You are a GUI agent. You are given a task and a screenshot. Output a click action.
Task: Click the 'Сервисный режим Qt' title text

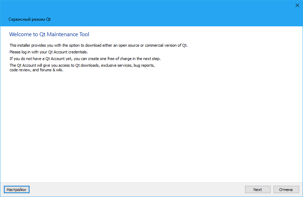point(30,19)
